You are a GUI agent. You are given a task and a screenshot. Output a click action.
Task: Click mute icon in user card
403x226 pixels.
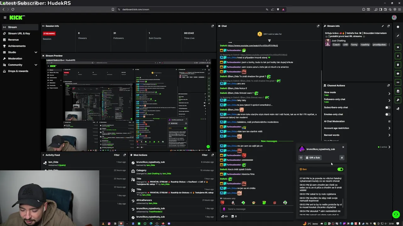tap(342, 158)
